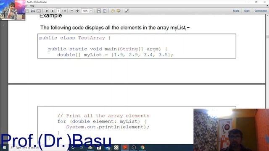The width and height of the screenshot is (269, 151).
Task: Open the Tools pane
Action: pyautogui.click(x=236, y=11)
